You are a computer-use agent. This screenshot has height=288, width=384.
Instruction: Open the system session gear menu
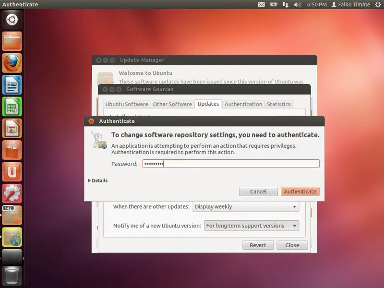pos(378,4)
